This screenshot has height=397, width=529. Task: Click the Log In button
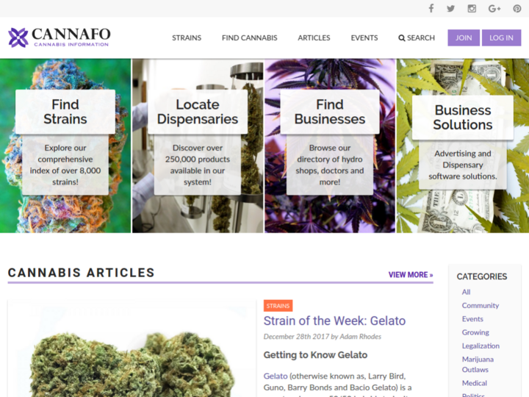coord(501,37)
